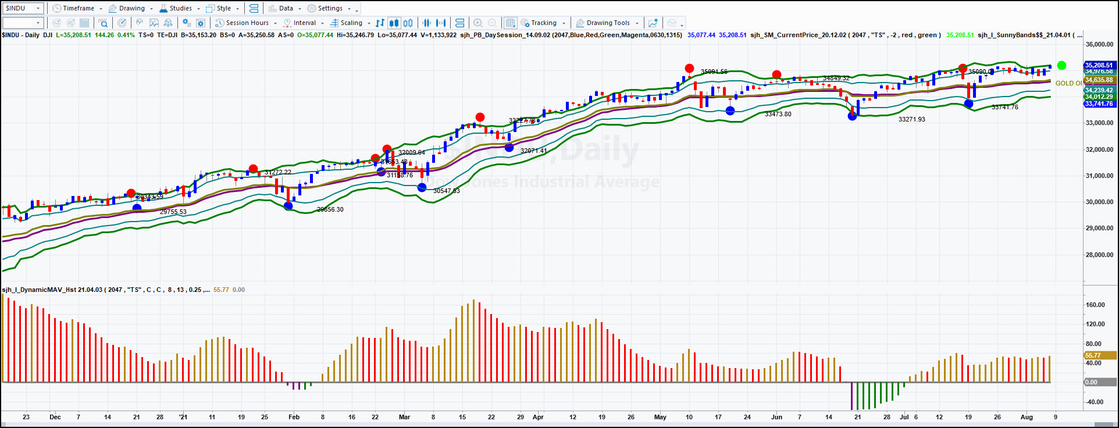
Task: Click the Aug label on time axis
Action: [1027, 417]
